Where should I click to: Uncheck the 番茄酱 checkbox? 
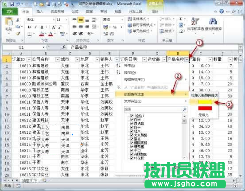(x=132, y=147)
